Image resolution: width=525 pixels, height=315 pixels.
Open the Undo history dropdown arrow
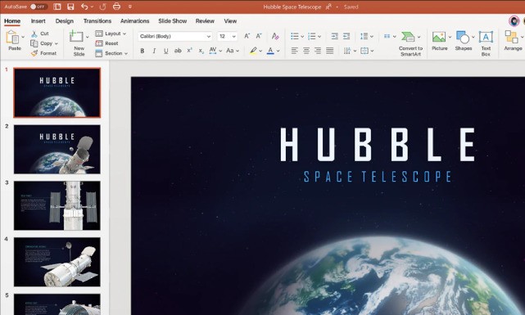(92, 7)
